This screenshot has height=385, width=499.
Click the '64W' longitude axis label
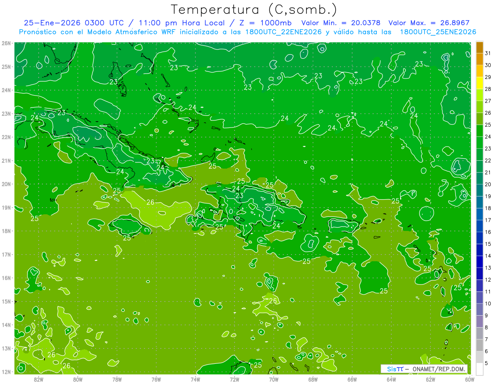point(391,379)
